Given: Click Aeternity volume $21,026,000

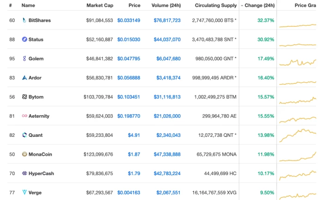Looking at the screenshot, I should [x=167, y=116].
